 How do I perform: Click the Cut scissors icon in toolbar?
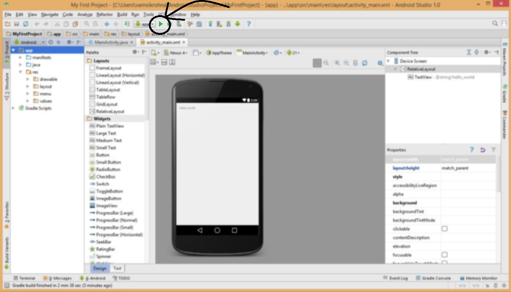(57, 24)
